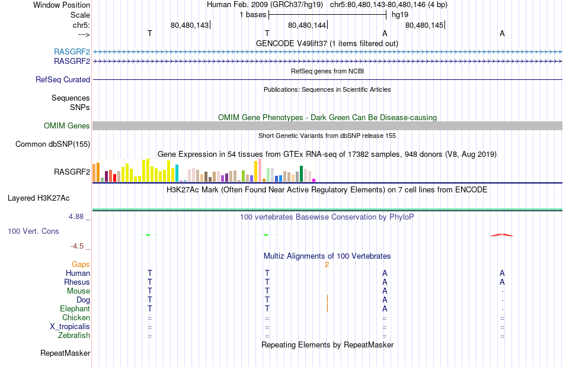Click the 80,480,143 ruler position
This screenshot has height=367, width=563.
coord(190,25)
